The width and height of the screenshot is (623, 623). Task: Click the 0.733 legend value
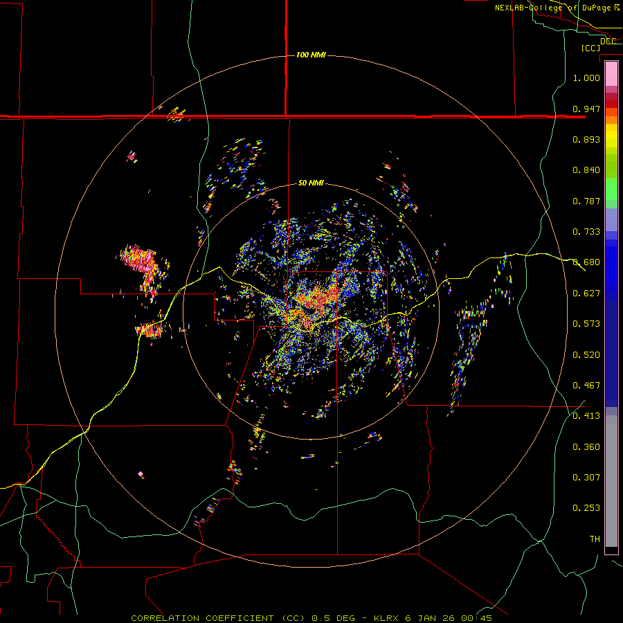coord(586,232)
